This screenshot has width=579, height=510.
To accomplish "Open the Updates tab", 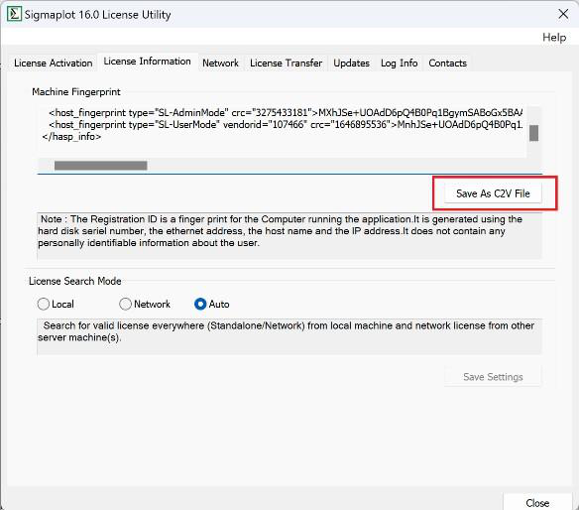I will 351,64.
